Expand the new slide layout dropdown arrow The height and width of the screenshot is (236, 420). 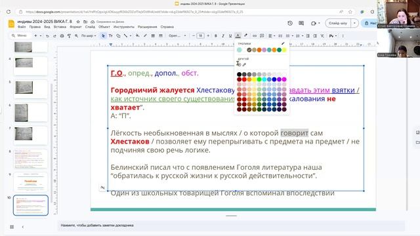(x=41, y=36)
